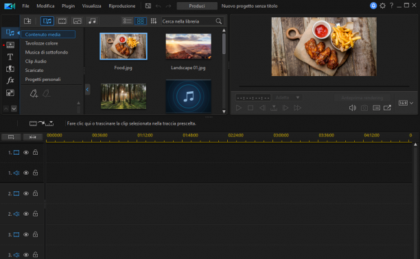The width and height of the screenshot is (420, 259).
Task: Open the Media Room sidebar icon
Action: [10, 33]
